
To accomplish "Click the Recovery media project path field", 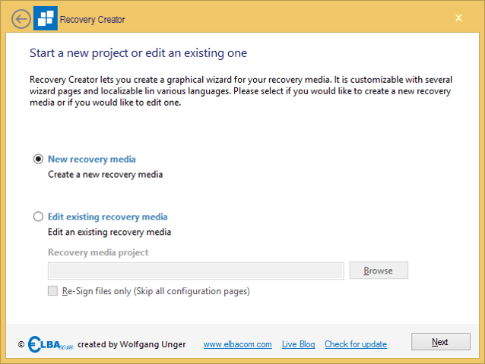I will (196, 271).
